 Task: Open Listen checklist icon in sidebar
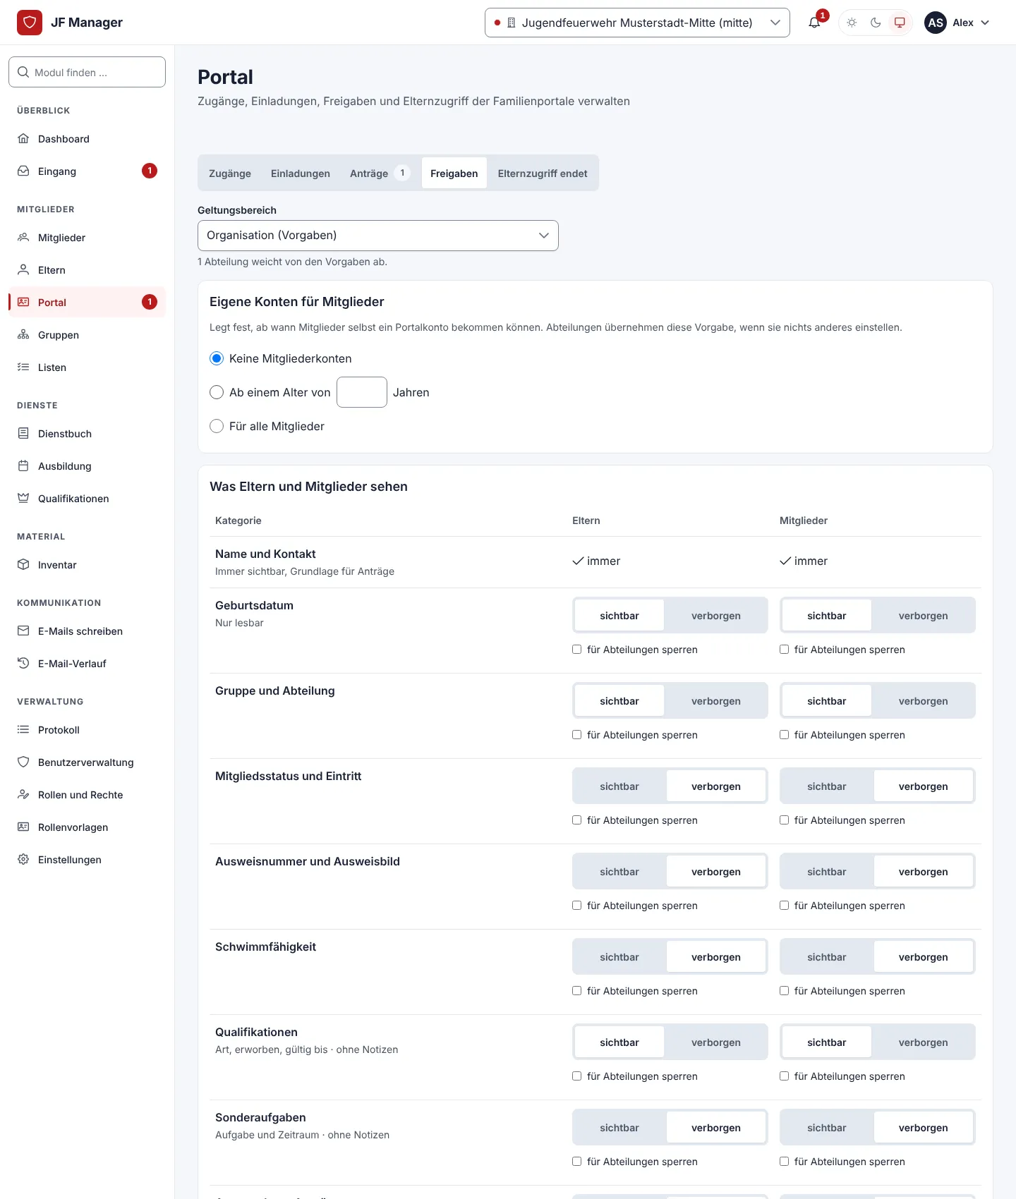point(23,367)
